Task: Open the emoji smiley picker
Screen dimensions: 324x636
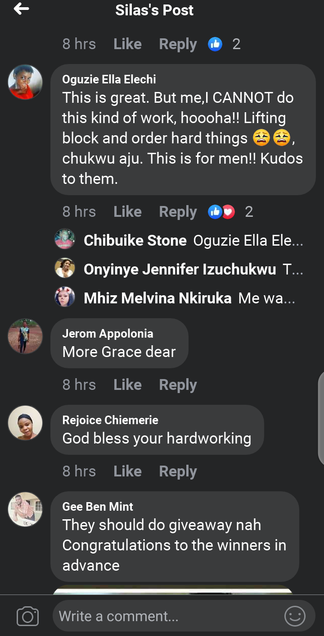Action: pyautogui.click(x=295, y=616)
